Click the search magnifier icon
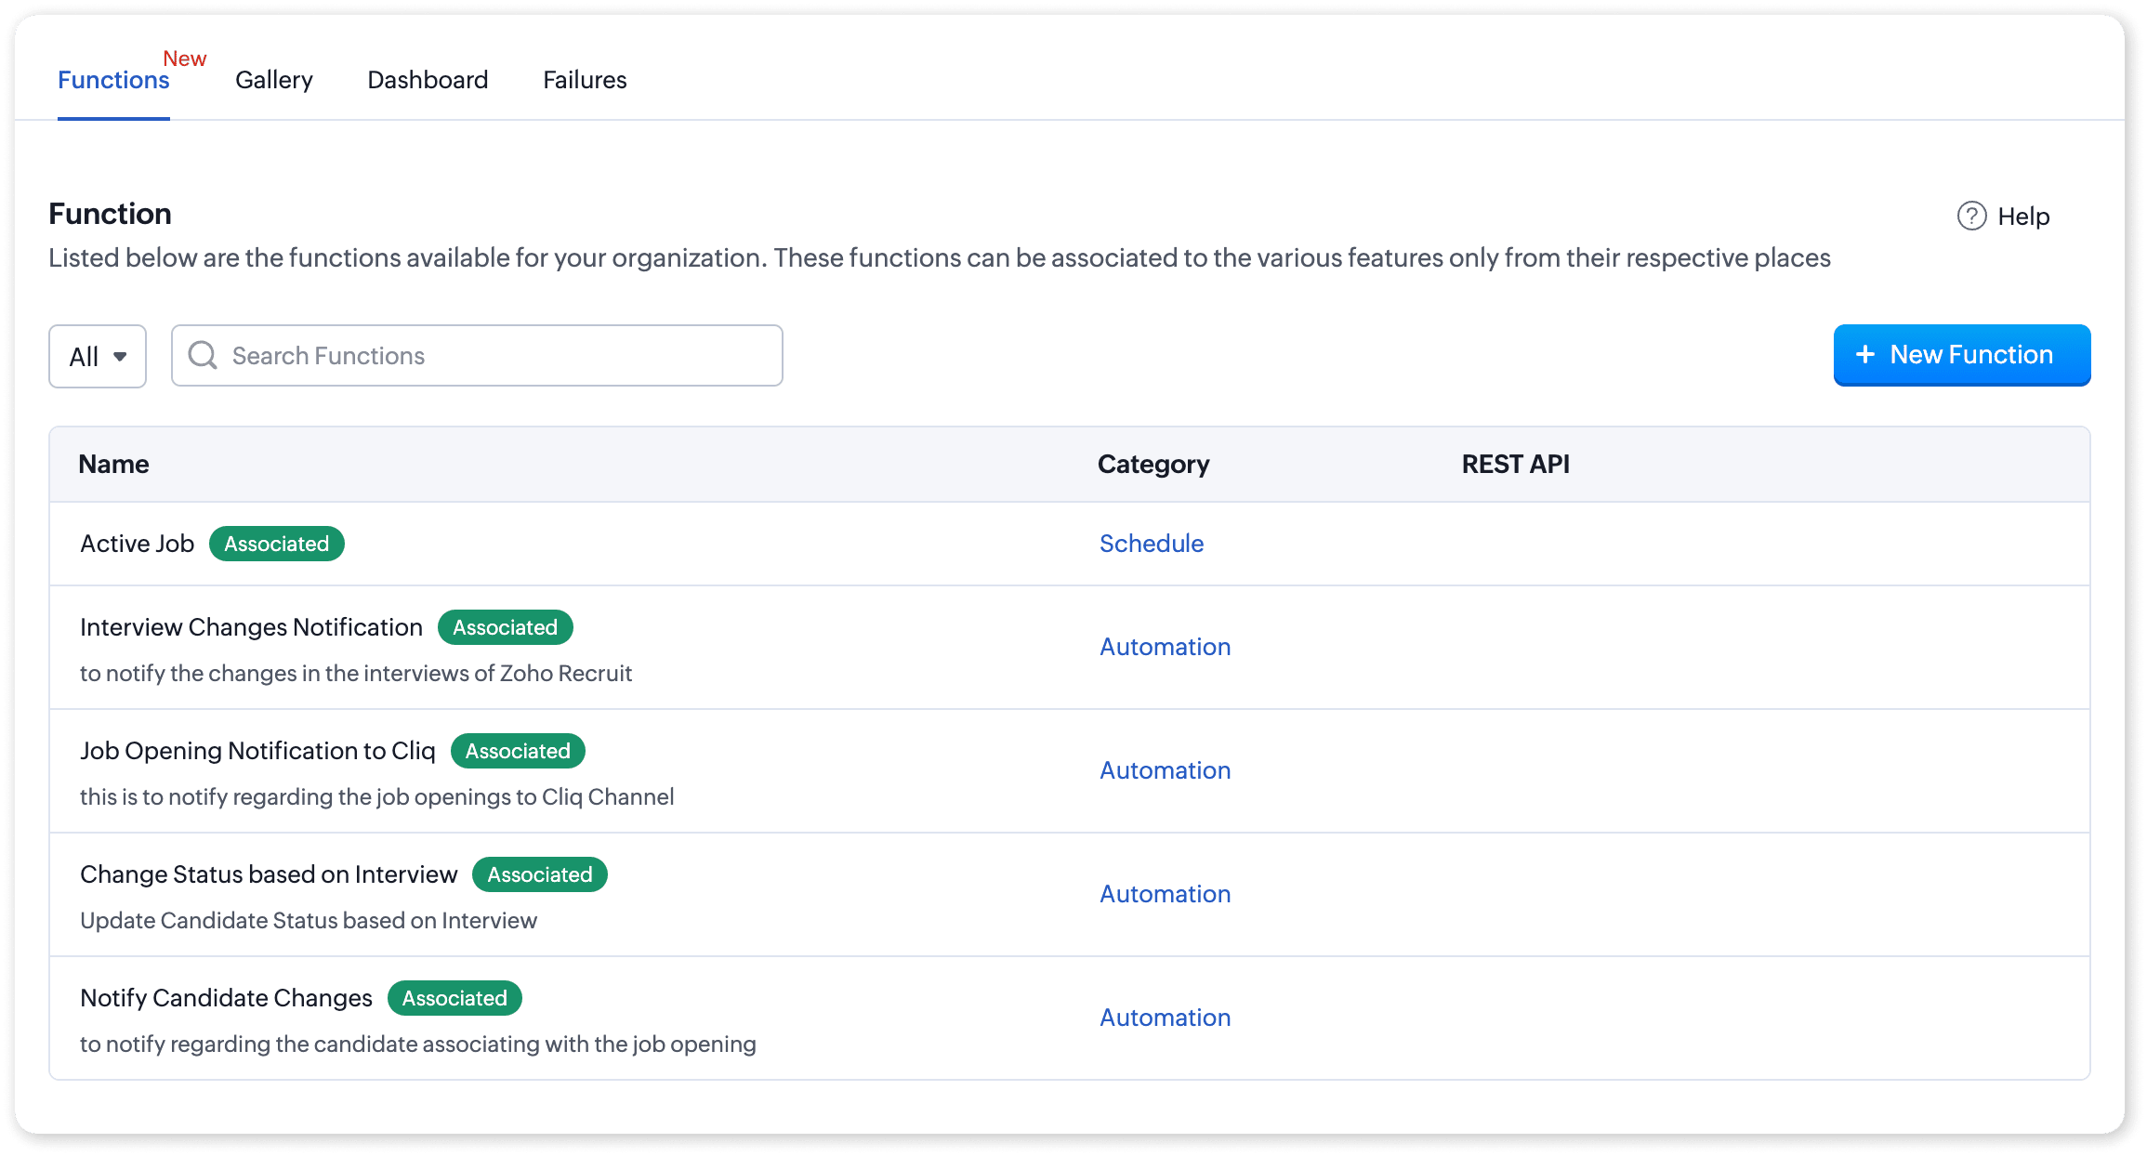Viewport: 2147px width, 1156px height. pyautogui.click(x=203, y=355)
